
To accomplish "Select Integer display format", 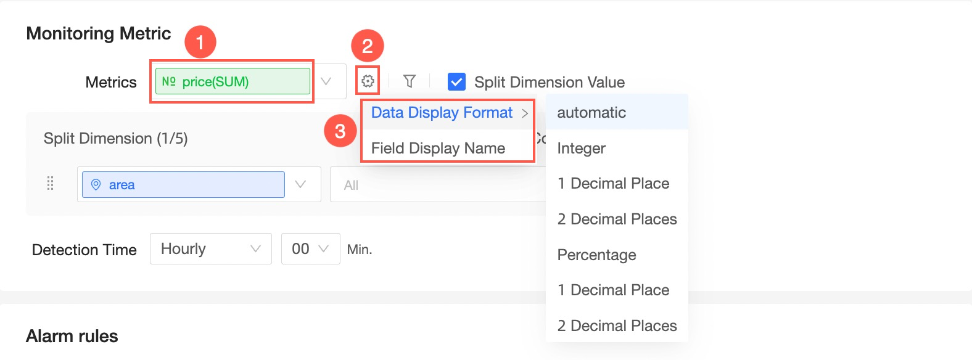I will (581, 148).
